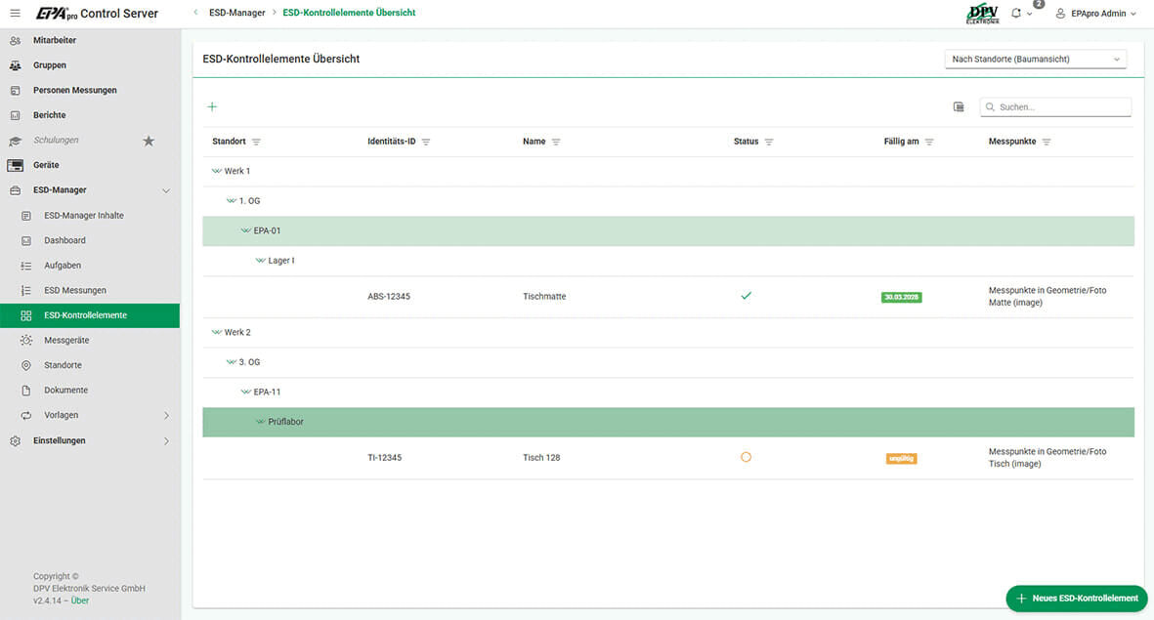This screenshot has width=1154, height=620.
Task: Expand the Vorlagen sidebar submenu
Action: 165,416
